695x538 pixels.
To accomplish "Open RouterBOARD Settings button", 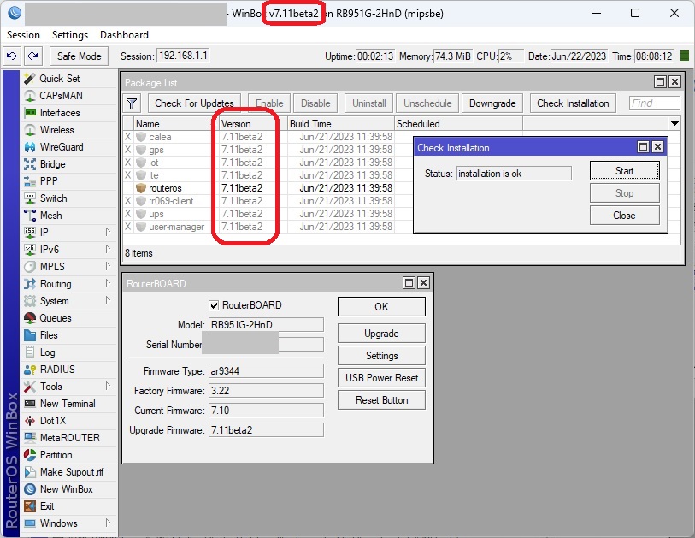I will 381,356.
